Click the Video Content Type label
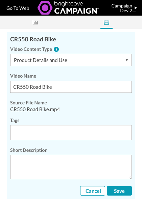The height and width of the screenshot is (202, 142). (31, 49)
